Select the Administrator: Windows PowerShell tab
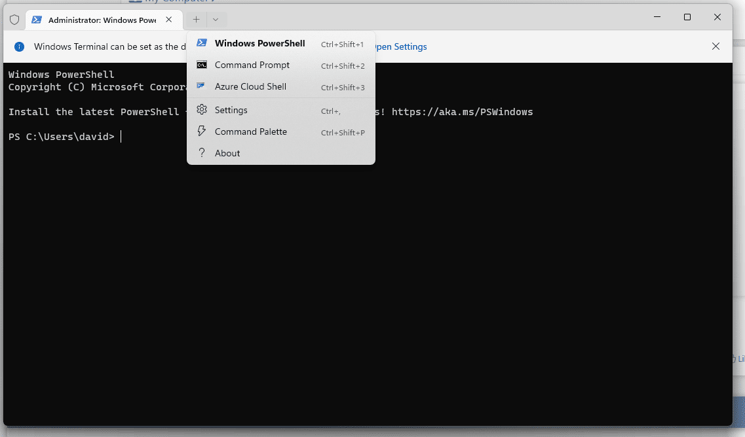The width and height of the screenshot is (745, 437). pyautogui.click(x=104, y=20)
